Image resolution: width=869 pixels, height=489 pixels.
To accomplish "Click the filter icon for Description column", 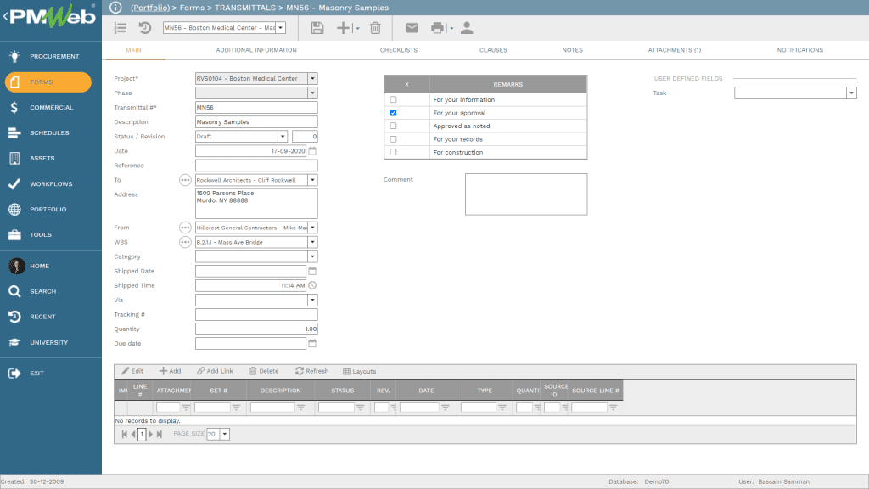I will pos(301,407).
